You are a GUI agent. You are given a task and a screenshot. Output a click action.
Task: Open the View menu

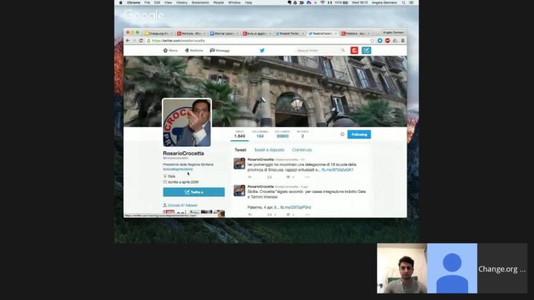(x=168, y=2)
